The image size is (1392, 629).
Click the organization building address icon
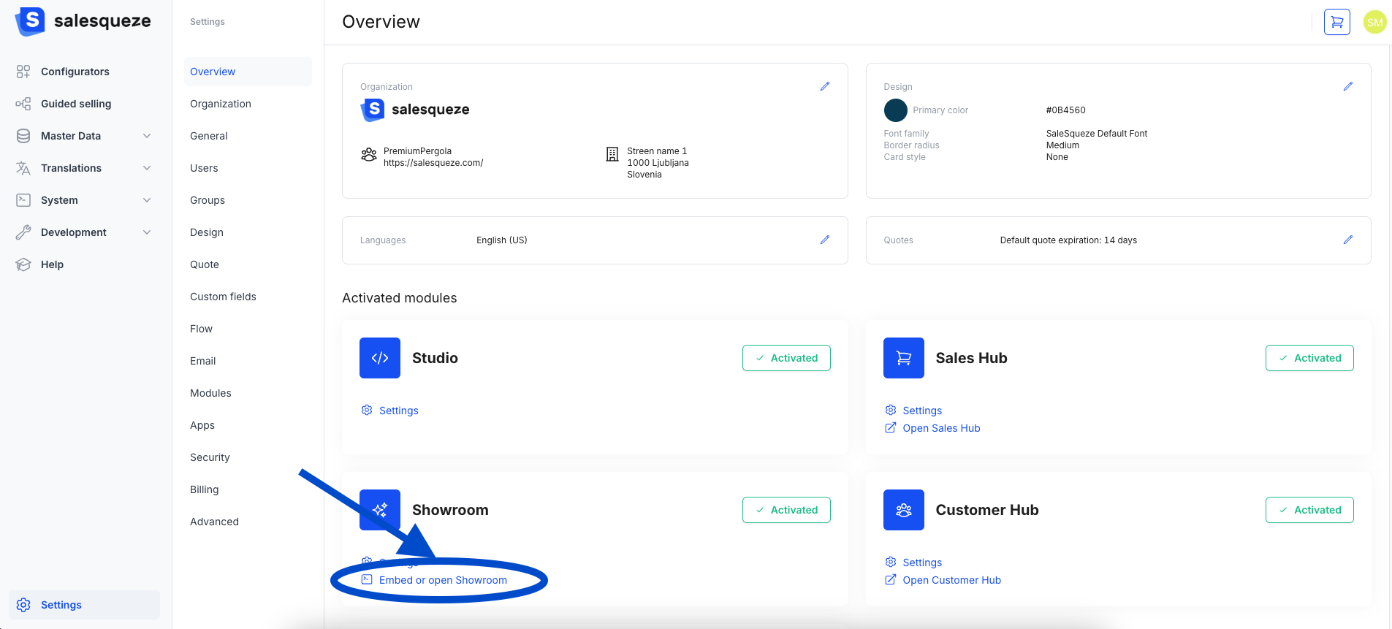pyautogui.click(x=612, y=154)
